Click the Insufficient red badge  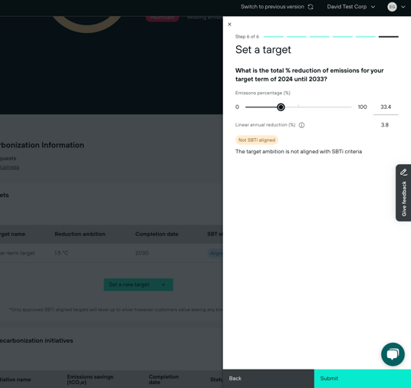pos(163,18)
